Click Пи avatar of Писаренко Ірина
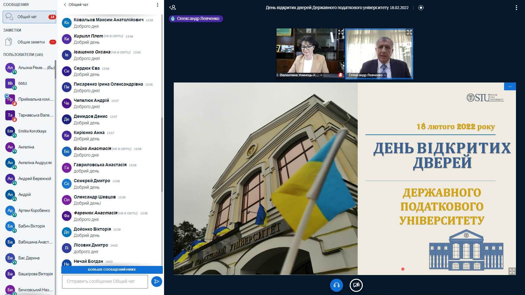 (x=67, y=87)
